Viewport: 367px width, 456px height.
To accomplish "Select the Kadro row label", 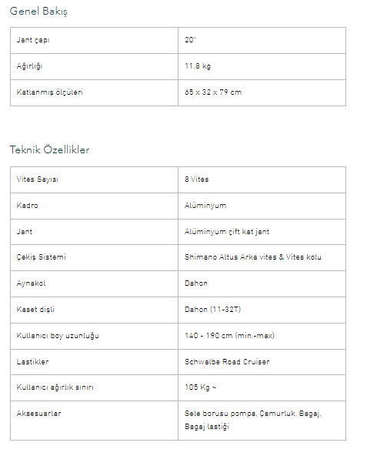I will pyautogui.click(x=28, y=206).
